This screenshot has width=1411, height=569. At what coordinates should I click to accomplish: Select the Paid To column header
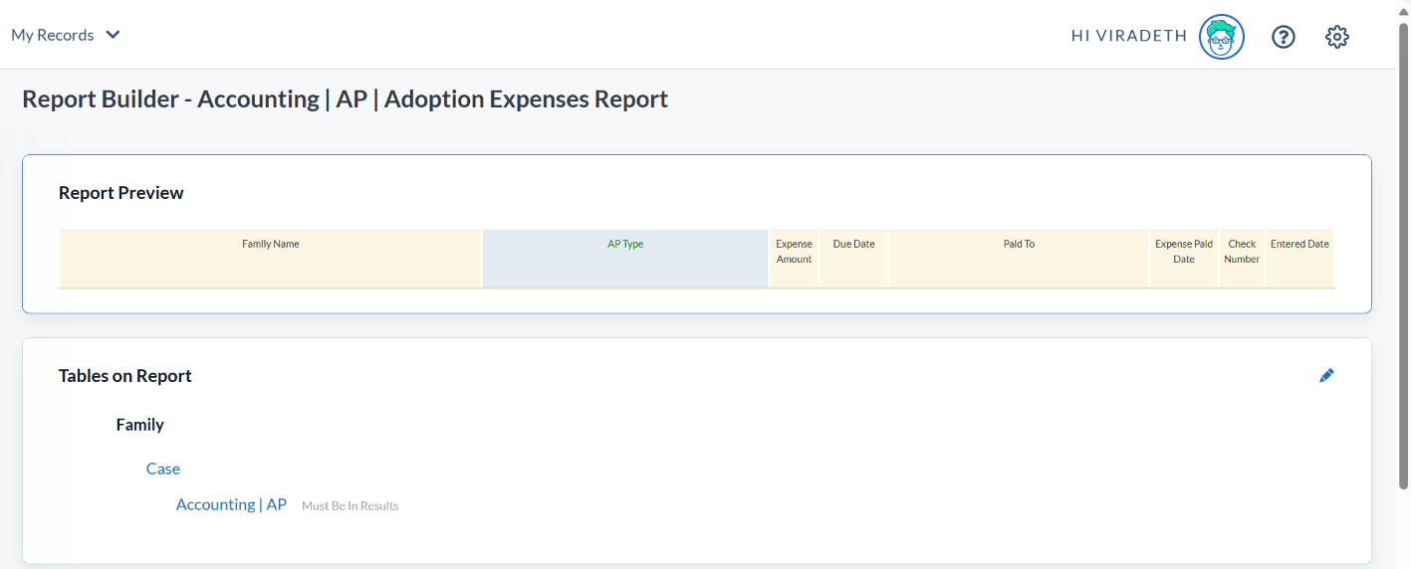coord(1019,259)
